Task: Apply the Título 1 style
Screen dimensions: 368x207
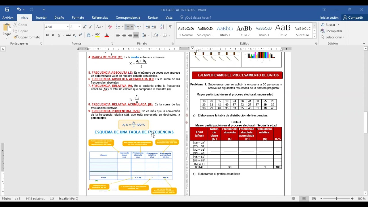Action: coord(225,31)
